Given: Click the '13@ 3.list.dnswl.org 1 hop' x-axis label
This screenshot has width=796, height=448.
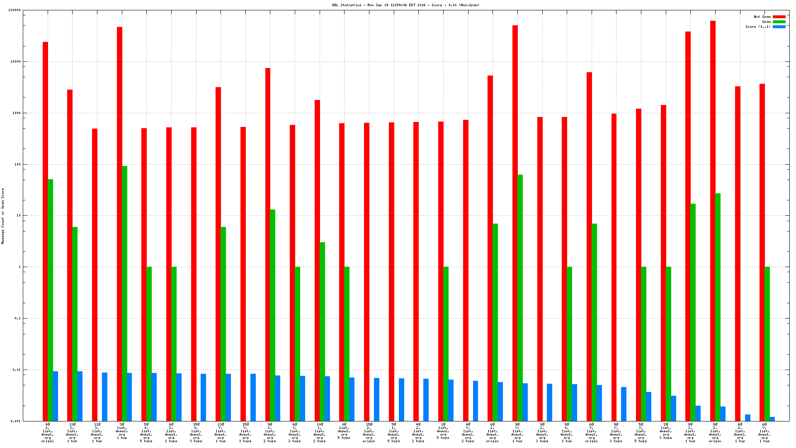Looking at the screenshot, I should coord(72,433).
